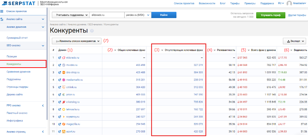
Task: Expand the PPC-анализ sidebar section
Action: coord(43,105)
